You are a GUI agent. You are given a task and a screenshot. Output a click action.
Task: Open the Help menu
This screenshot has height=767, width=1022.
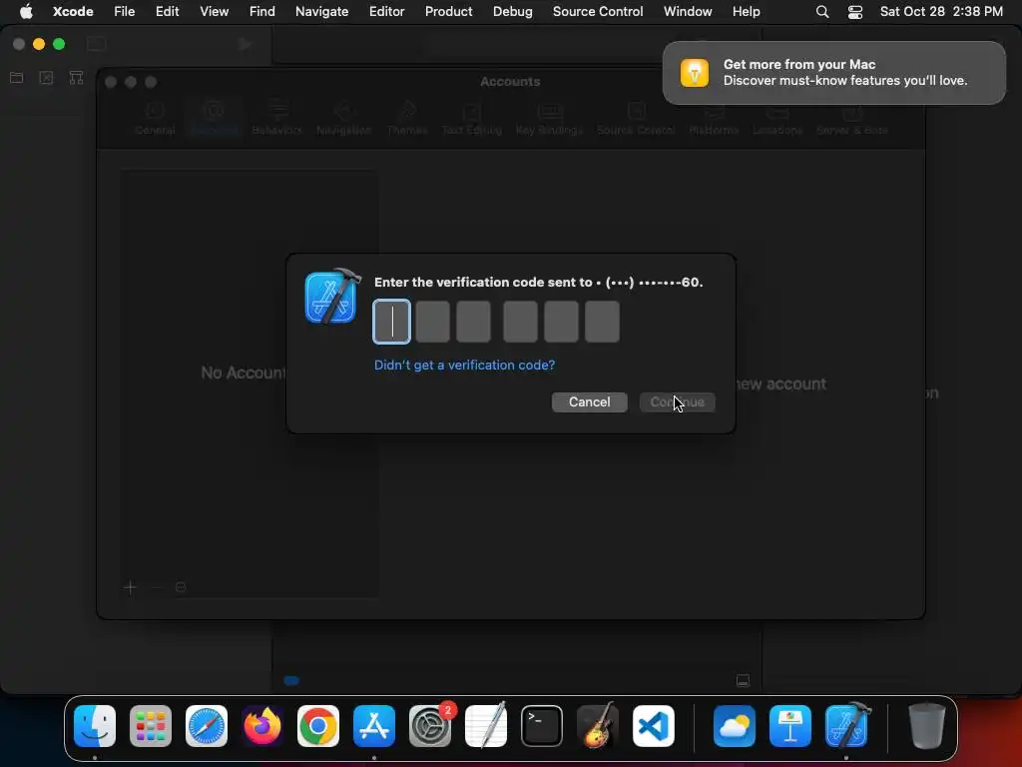coord(746,11)
